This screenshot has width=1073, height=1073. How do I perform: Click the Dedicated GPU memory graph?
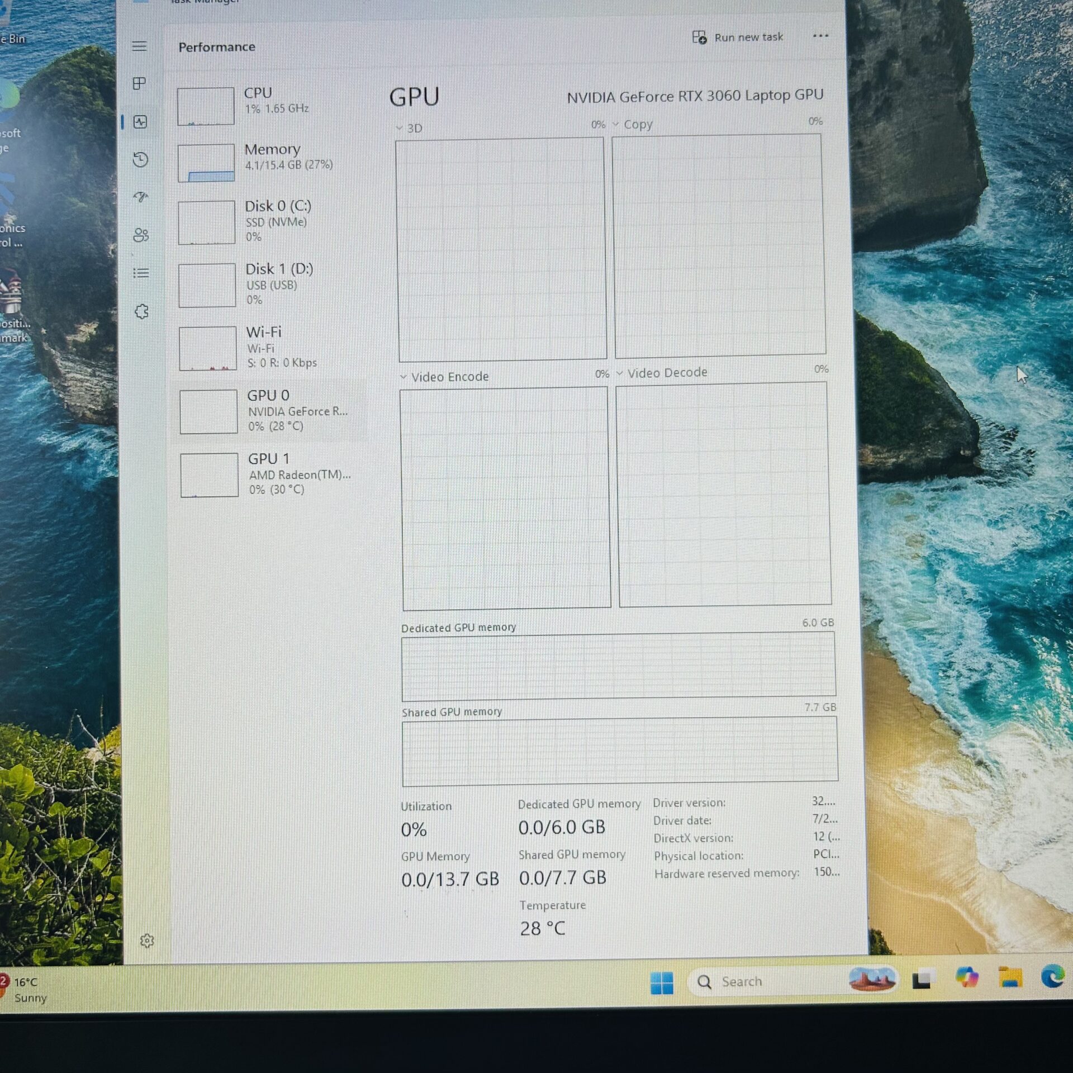619,666
